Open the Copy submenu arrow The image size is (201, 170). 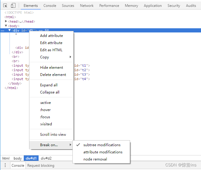[70, 57]
